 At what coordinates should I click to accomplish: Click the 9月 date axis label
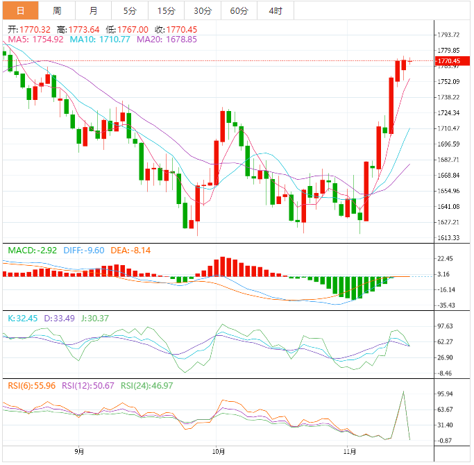pyautogui.click(x=79, y=452)
